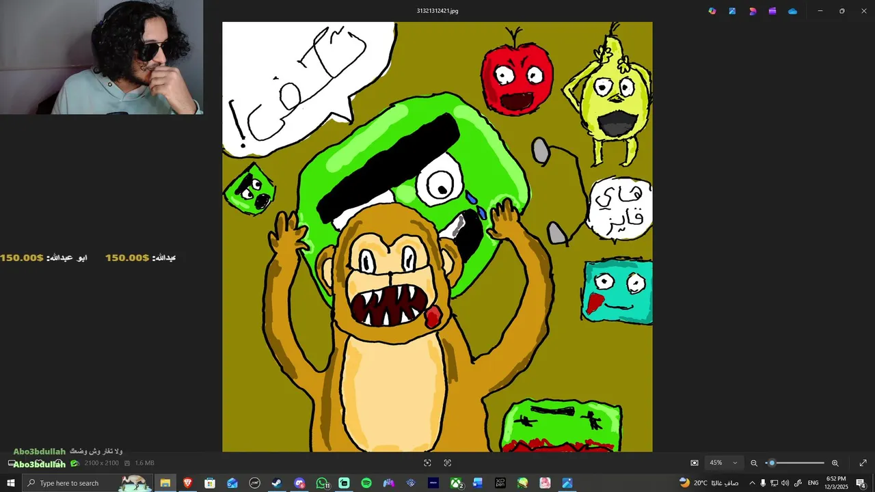Click the Photos app taskbar icon
This screenshot has height=492, width=875.
pos(567,483)
